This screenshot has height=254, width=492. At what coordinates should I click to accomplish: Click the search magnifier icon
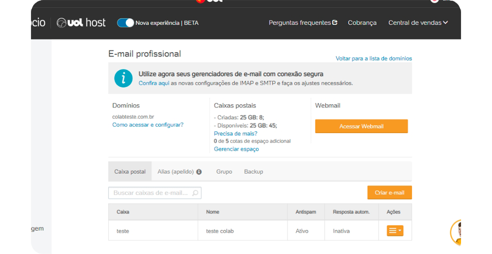click(x=195, y=193)
